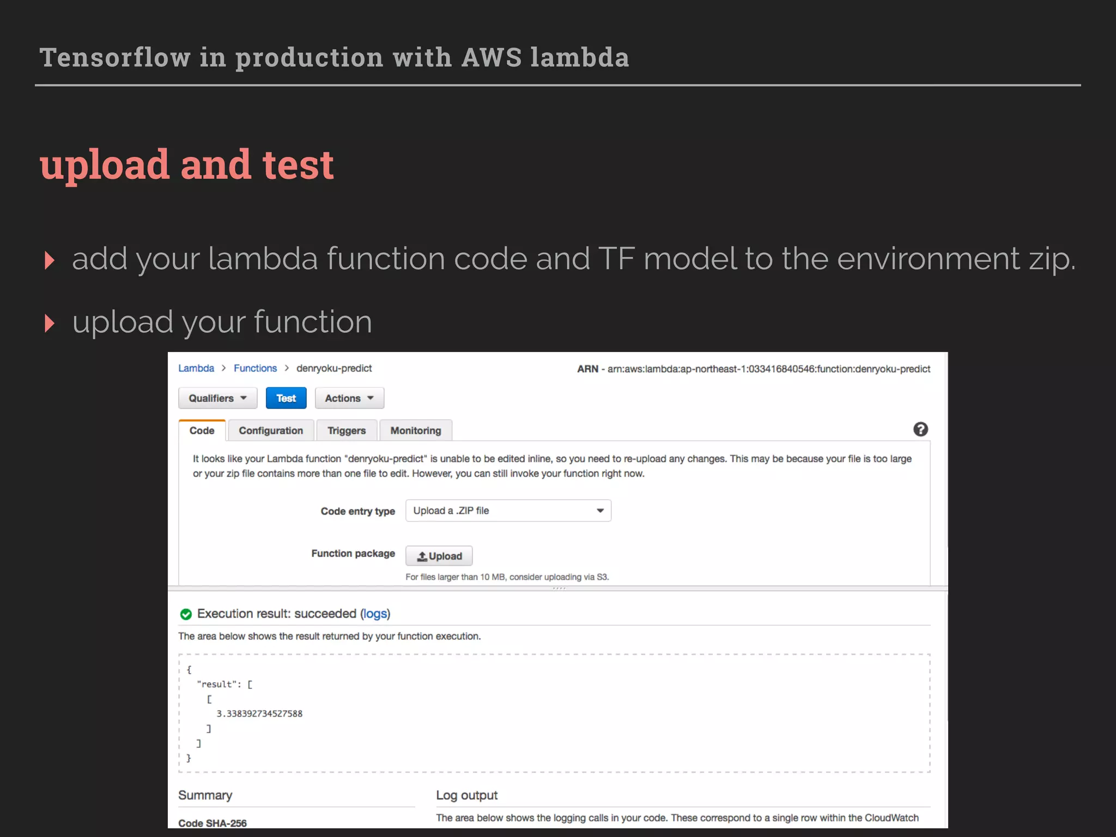1116x837 pixels.
Task: Switch to the Configuration tab
Action: 271,430
